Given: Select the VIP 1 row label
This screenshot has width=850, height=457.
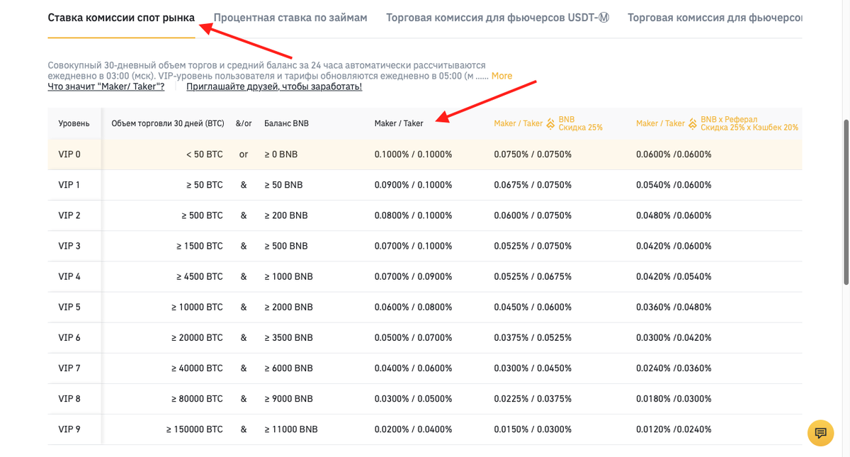Looking at the screenshot, I should coord(69,185).
